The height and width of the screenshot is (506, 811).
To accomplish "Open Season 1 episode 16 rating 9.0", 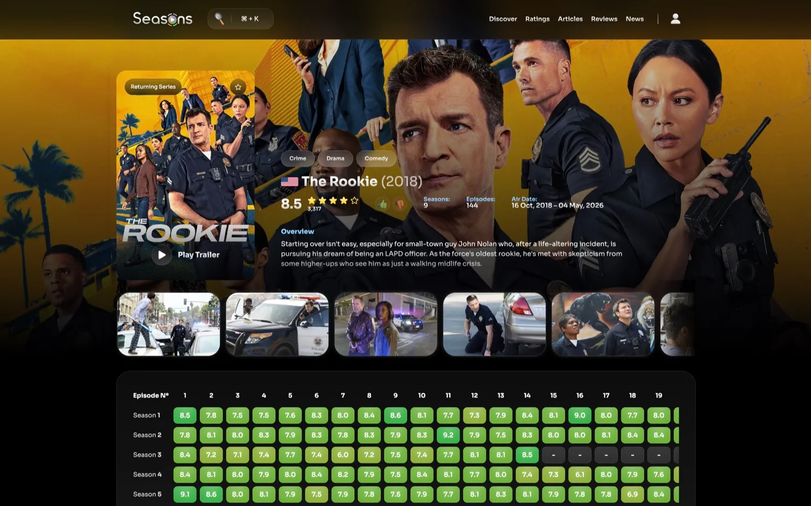I will tap(580, 415).
